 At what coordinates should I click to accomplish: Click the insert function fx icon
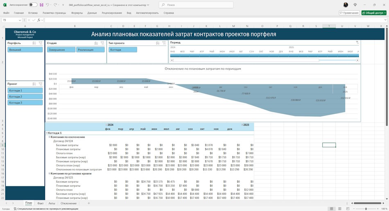39,20
